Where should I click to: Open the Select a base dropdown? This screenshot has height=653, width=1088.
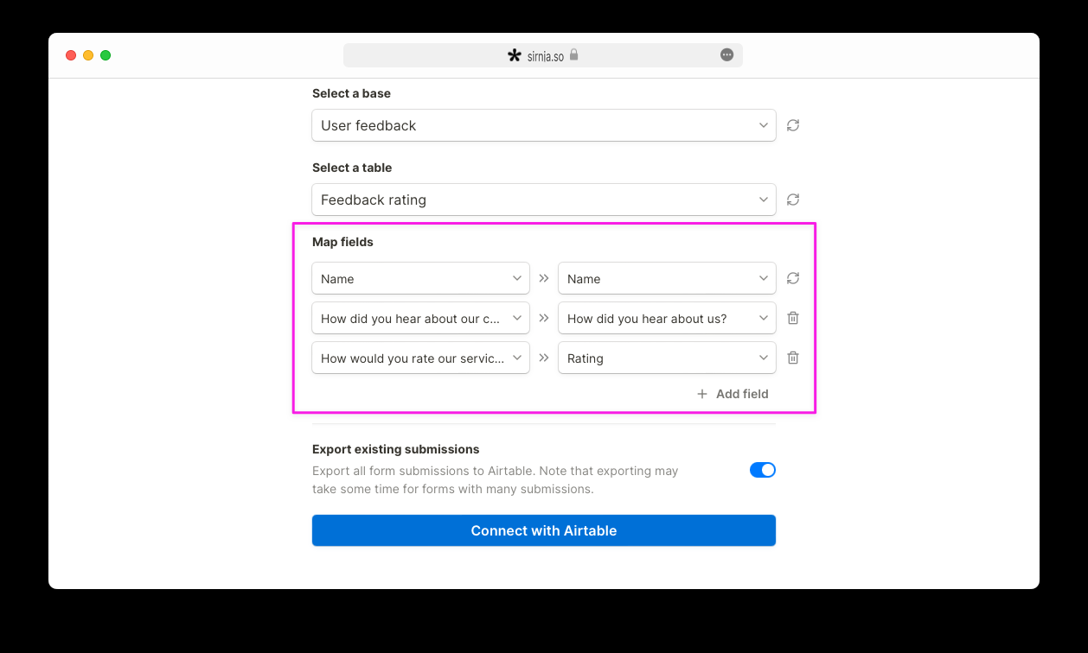tap(544, 125)
